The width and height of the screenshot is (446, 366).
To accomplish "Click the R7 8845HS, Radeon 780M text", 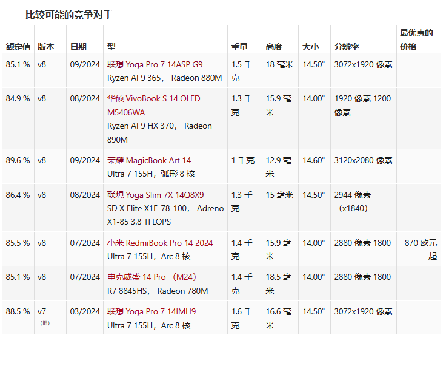I will click(x=158, y=291).
